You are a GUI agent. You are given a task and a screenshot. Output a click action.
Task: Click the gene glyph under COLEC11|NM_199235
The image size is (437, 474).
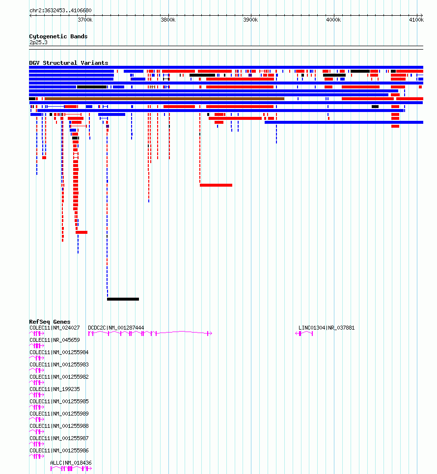(x=36, y=395)
